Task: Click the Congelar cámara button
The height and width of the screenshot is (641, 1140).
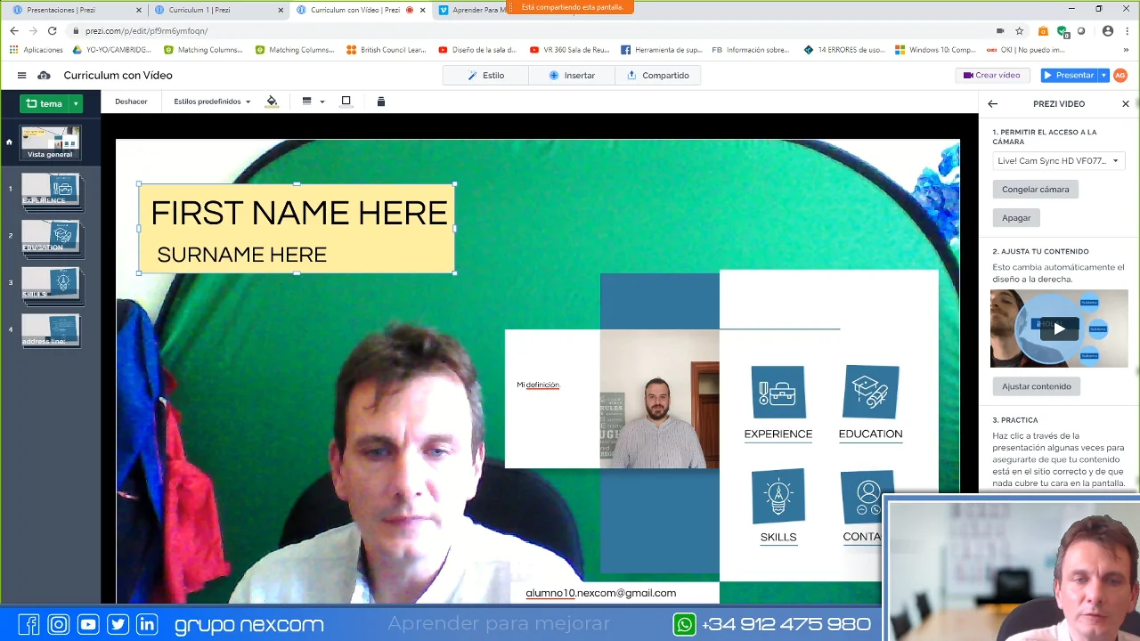Action: click(x=1035, y=190)
